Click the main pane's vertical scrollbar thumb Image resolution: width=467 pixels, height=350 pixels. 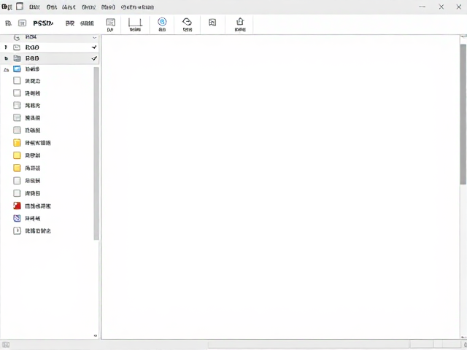click(x=463, y=114)
